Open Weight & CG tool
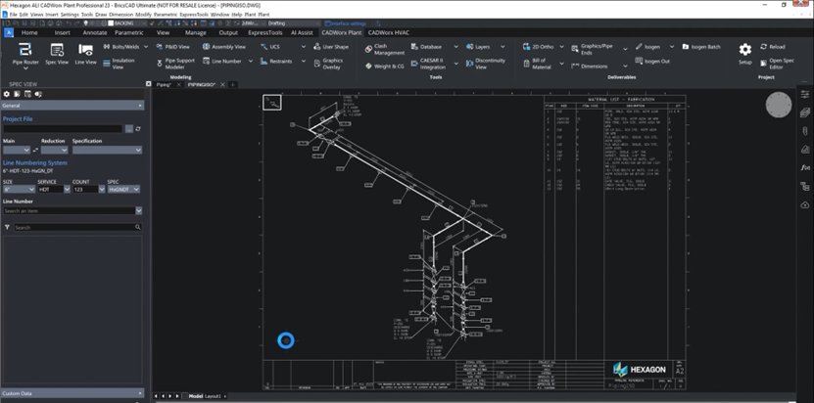 coord(385,67)
